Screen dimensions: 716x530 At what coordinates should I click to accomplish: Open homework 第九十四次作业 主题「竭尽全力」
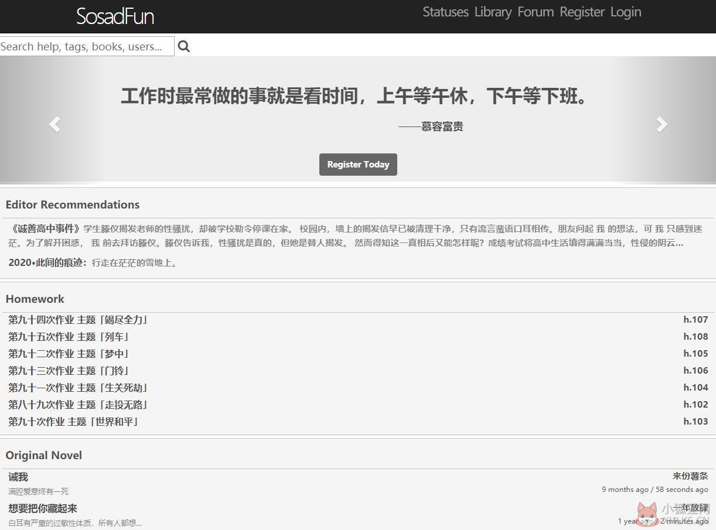pos(78,320)
